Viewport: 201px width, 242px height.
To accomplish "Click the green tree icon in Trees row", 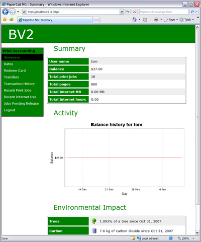I will [x=94, y=221].
